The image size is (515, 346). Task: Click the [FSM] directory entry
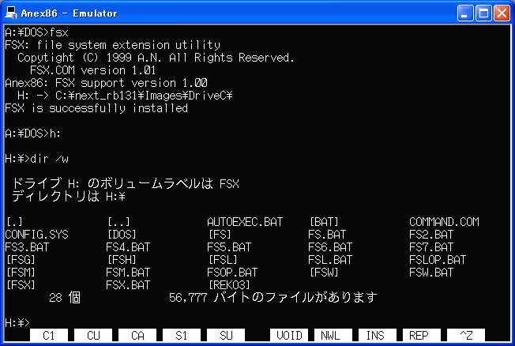pos(21,273)
